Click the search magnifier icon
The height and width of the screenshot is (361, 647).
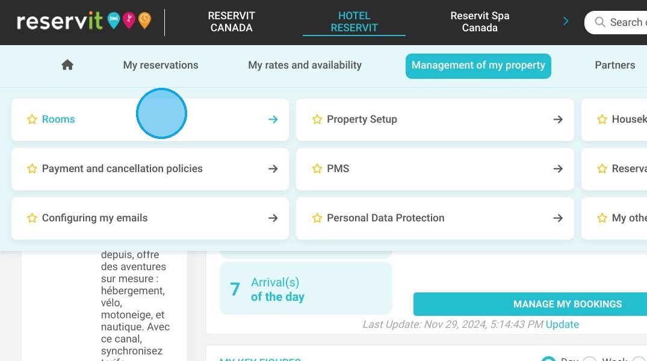click(x=600, y=22)
